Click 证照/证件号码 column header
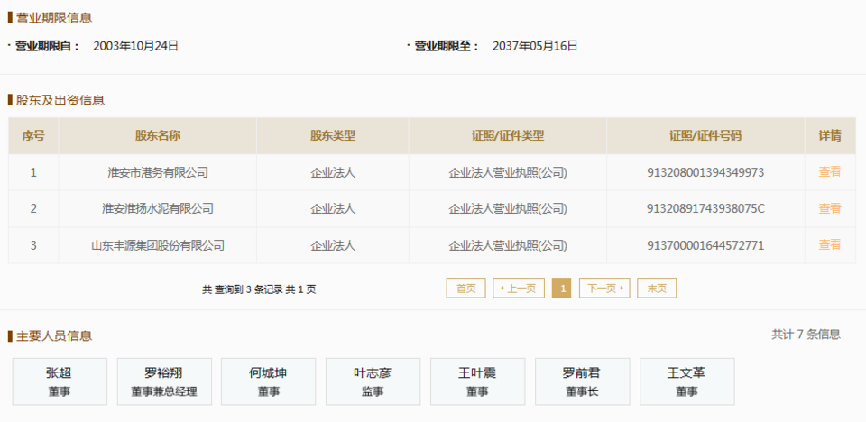This screenshot has width=866, height=422. pos(705,136)
